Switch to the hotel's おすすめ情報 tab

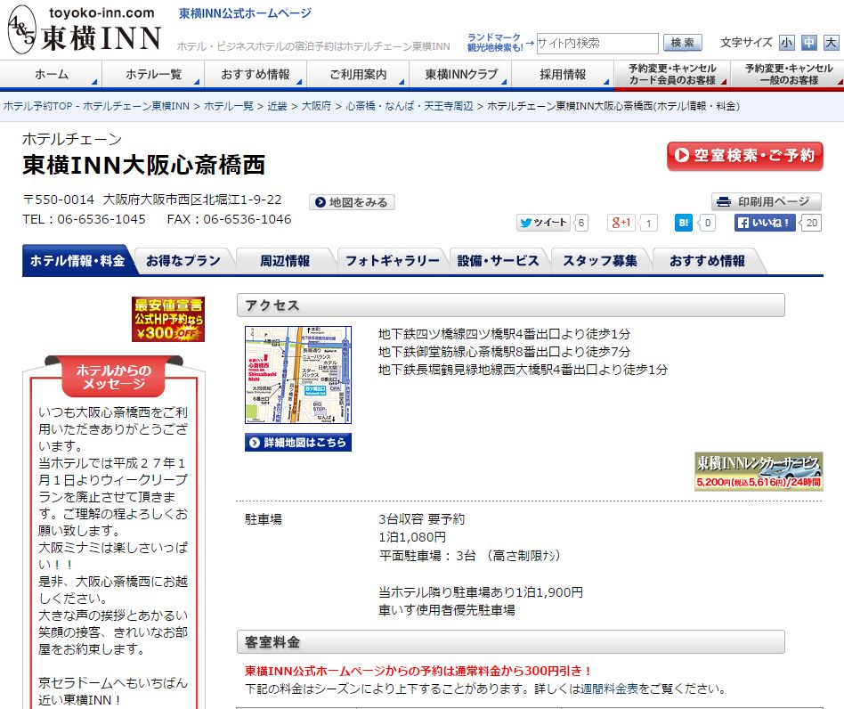[707, 261]
